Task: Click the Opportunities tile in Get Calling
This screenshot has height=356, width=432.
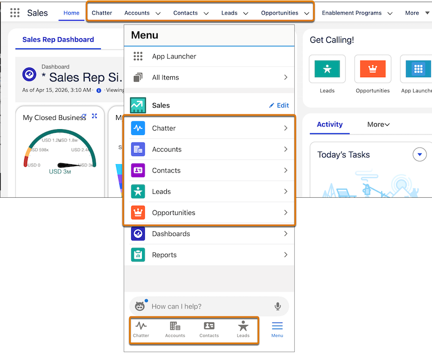Action: coord(373,69)
